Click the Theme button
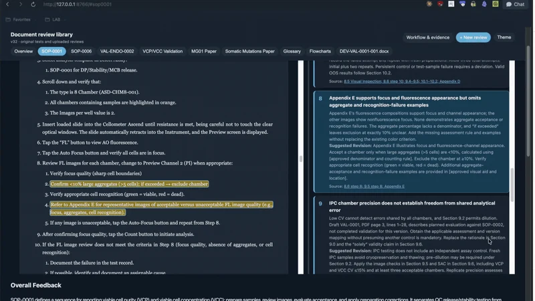This screenshot has width=535, height=301. [x=504, y=37]
